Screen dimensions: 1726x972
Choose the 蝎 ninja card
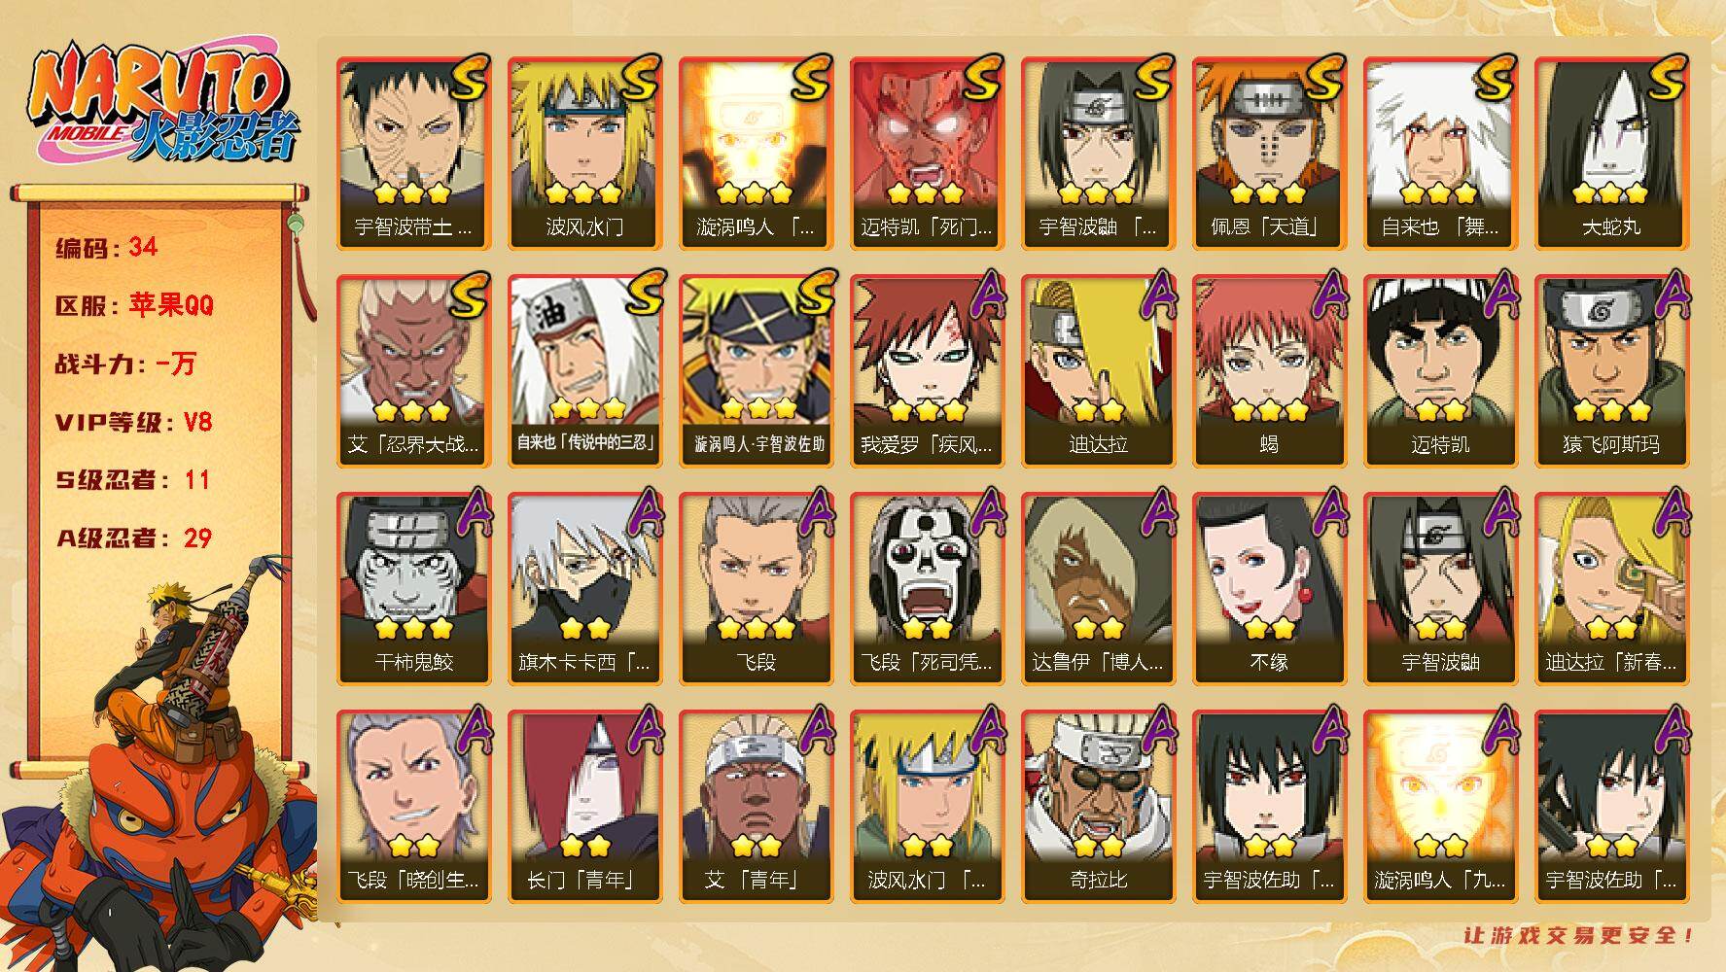(x=1269, y=371)
